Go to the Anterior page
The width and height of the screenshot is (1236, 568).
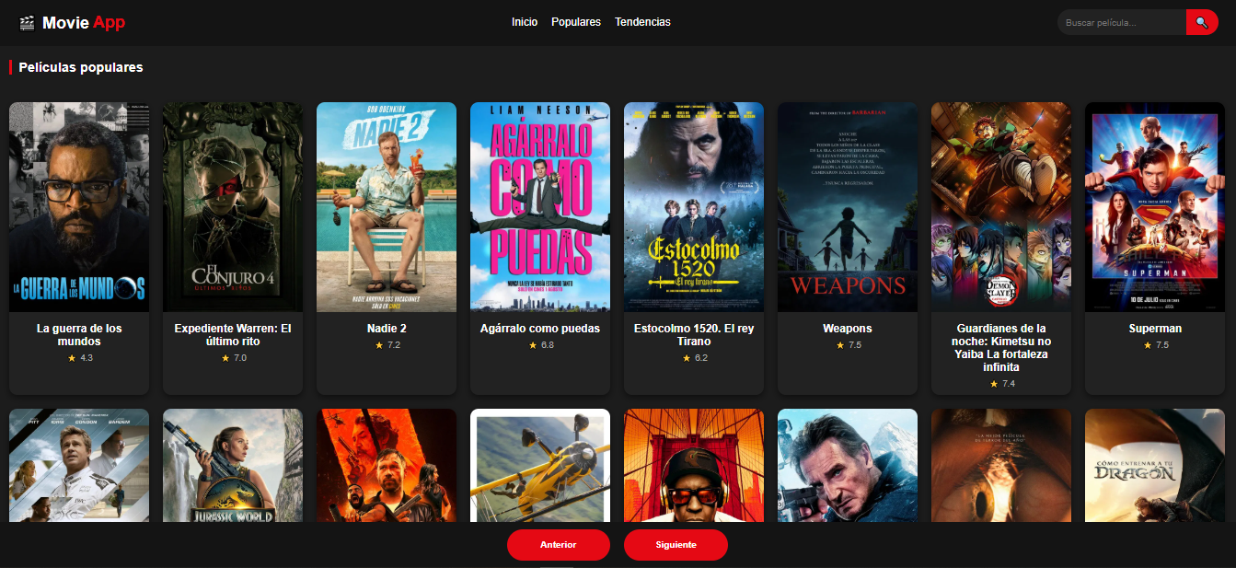(x=559, y=545)
